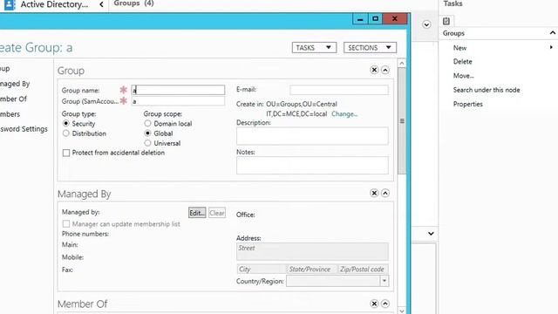
Task: Expand the New submenu arrow
Action: pyautogui.click(x=551, y=47)
